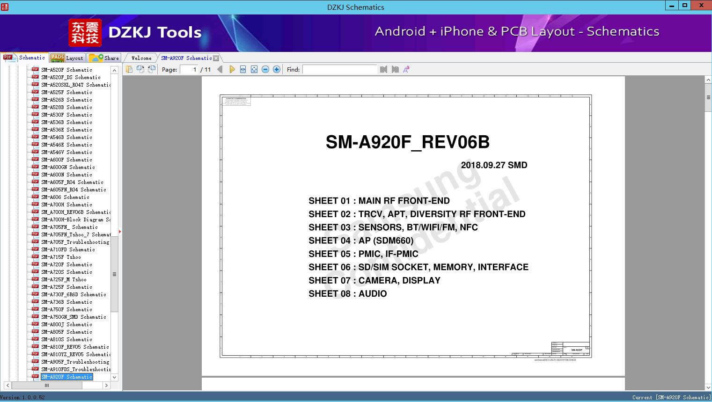Click PDF icon beside SM-A920F Schematic
This screenshot has width=712, height=402.
tap(35, 376)
